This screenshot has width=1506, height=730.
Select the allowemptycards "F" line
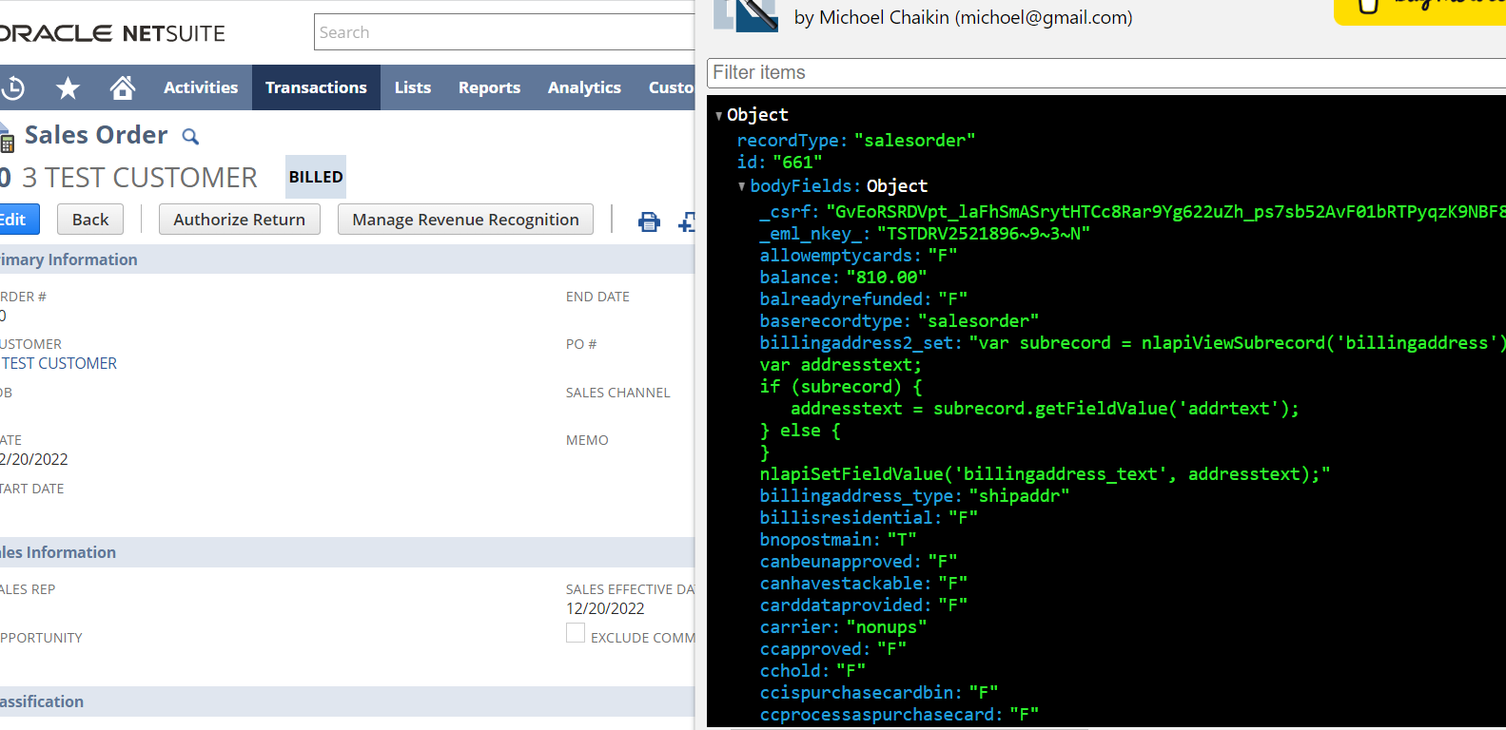point(858,256)
